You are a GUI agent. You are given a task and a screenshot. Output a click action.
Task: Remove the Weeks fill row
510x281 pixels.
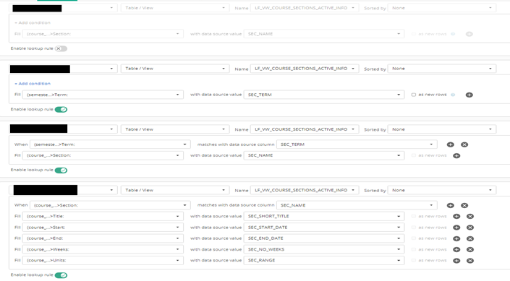tap(470, 249)
